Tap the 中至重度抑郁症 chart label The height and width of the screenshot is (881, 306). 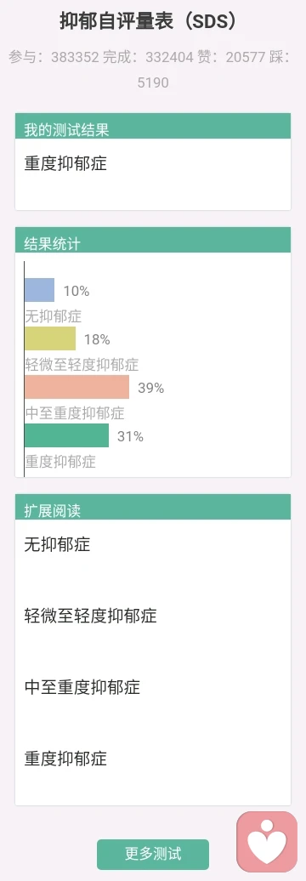click(x=75, y=413)
